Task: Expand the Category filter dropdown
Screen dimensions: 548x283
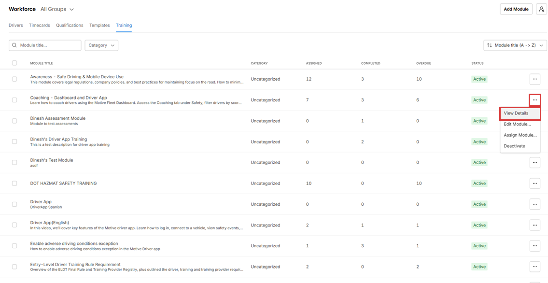Action: coord(101,45)
